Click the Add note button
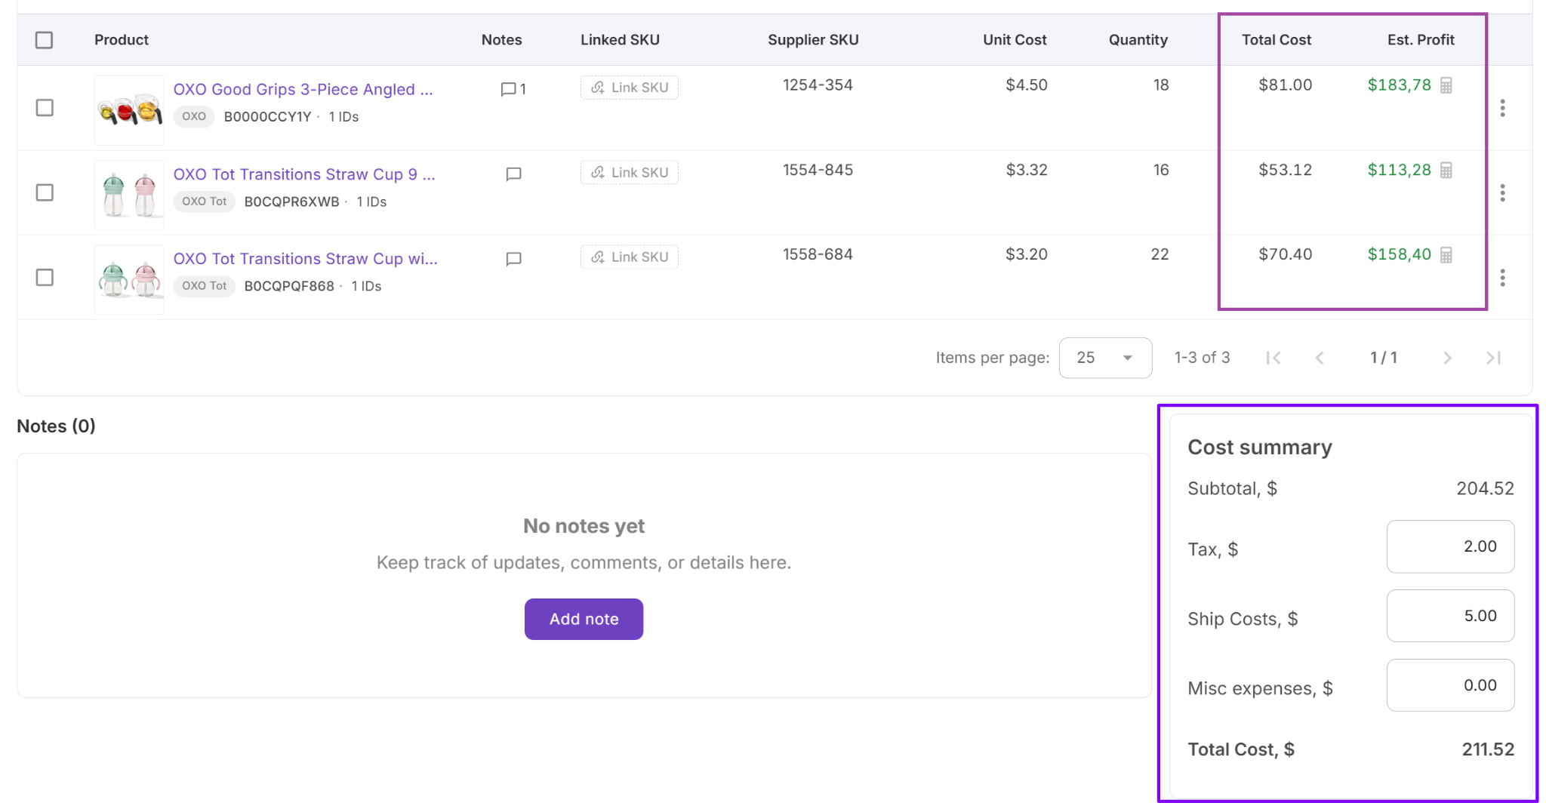This screenshot has width=1546, height=809. tap(584, 619)
